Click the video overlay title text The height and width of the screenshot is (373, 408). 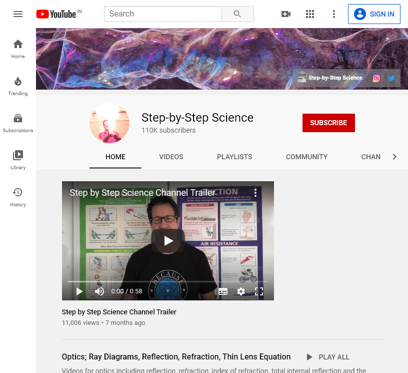pyautogui.click(x=142, y=192)
